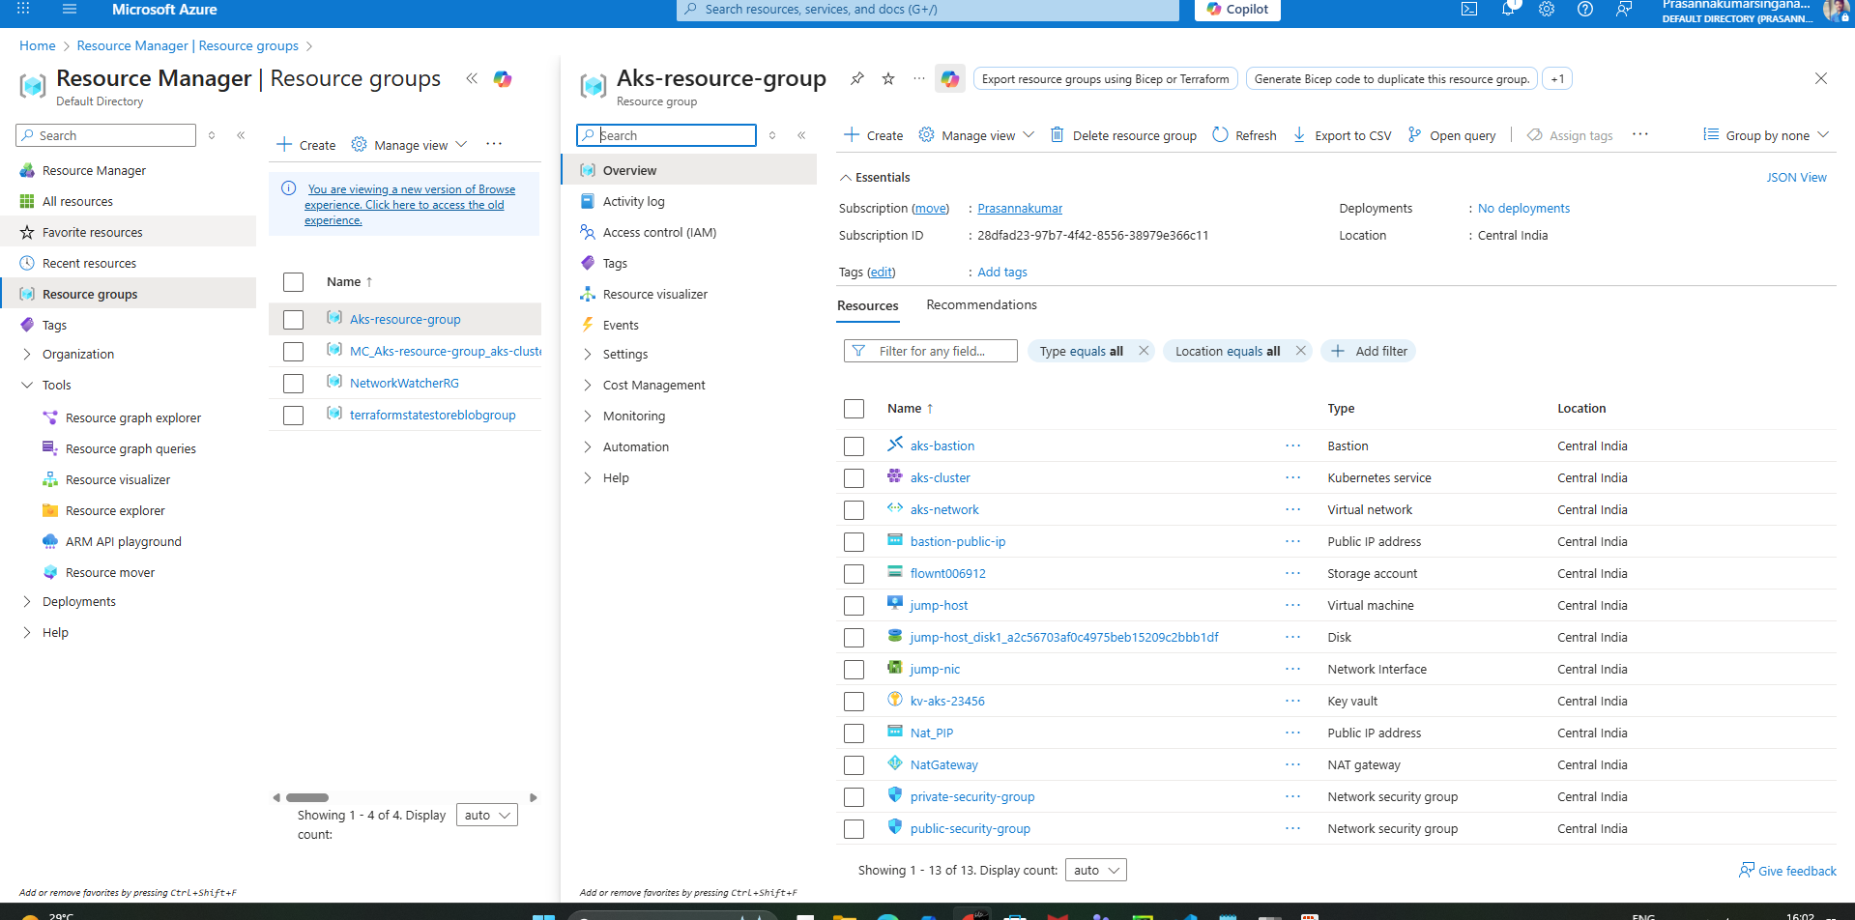Expand the Cost Management section

653,386
